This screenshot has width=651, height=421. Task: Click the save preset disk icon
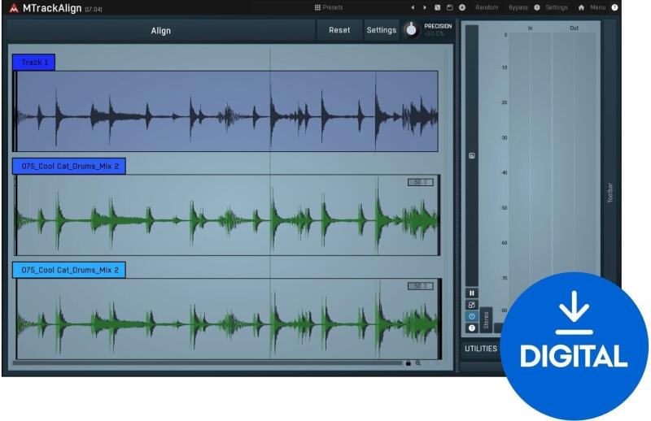click(x=449, y=7)
